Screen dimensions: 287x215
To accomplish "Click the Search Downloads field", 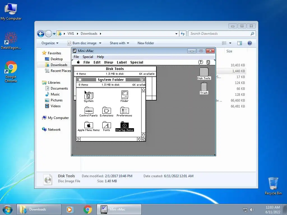I will (x=222, y=34).
